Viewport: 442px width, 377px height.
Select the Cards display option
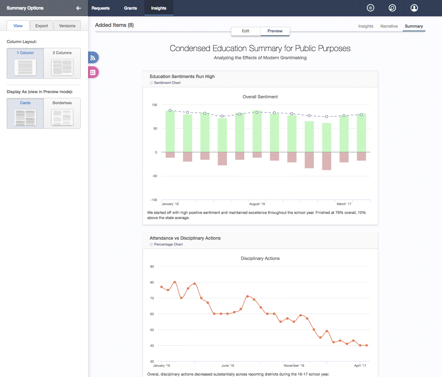(x=25, y=113)
